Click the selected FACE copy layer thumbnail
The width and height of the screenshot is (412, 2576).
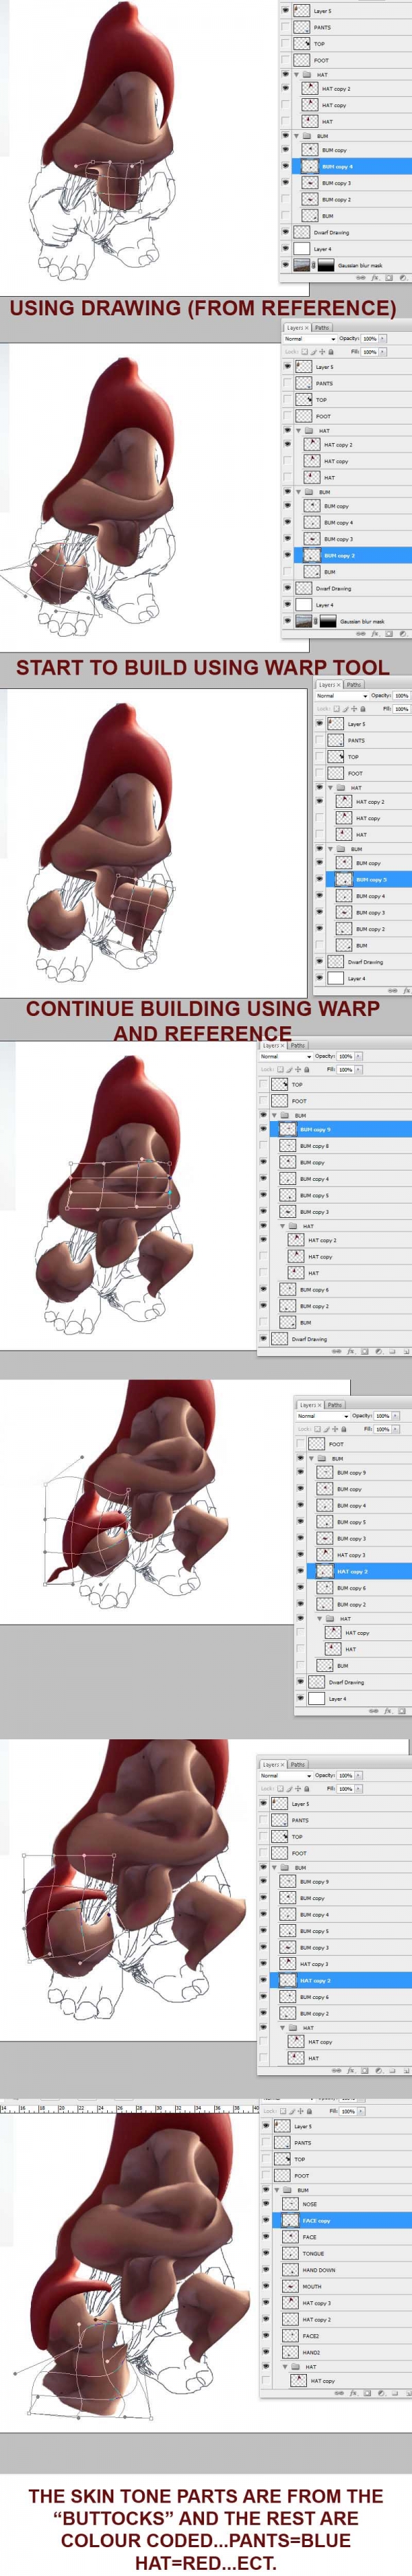pos(291,2220)
